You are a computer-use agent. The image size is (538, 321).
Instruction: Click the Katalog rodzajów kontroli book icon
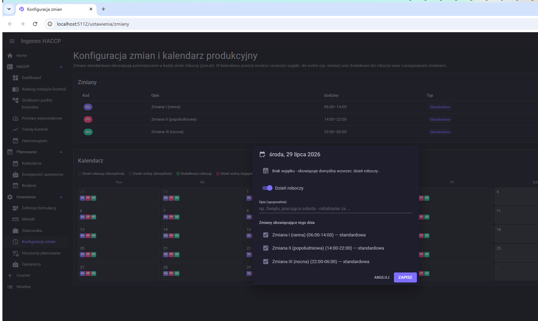tap(15, 89)
